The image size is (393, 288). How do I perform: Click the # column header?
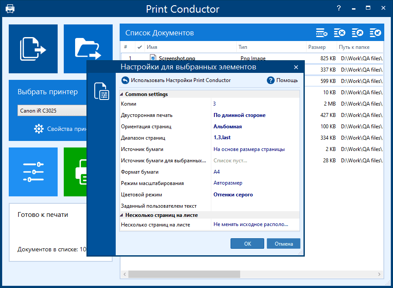coord(126,47)
